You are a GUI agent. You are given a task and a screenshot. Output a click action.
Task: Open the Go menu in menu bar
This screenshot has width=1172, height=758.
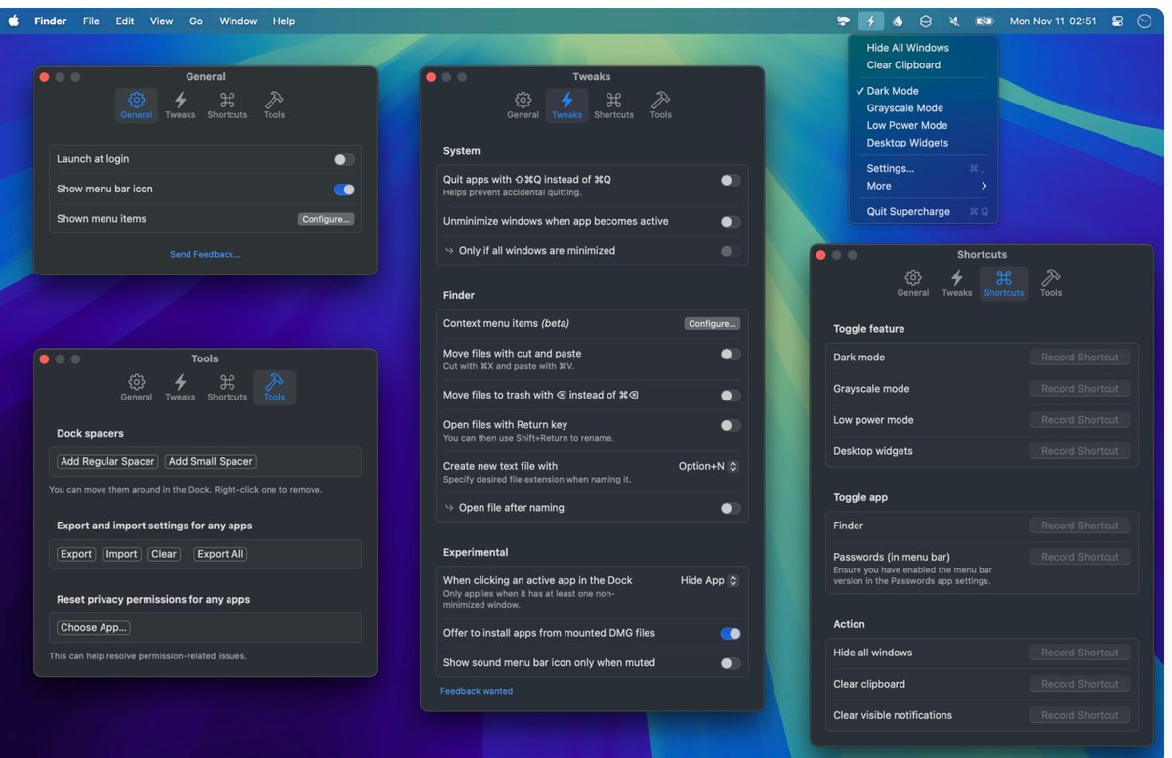(196, 21)
